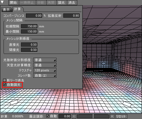Click the 最小間隔 mesh interval field
Image resolution: width=142 pixels, height=119 pixels.
[29, 31]
